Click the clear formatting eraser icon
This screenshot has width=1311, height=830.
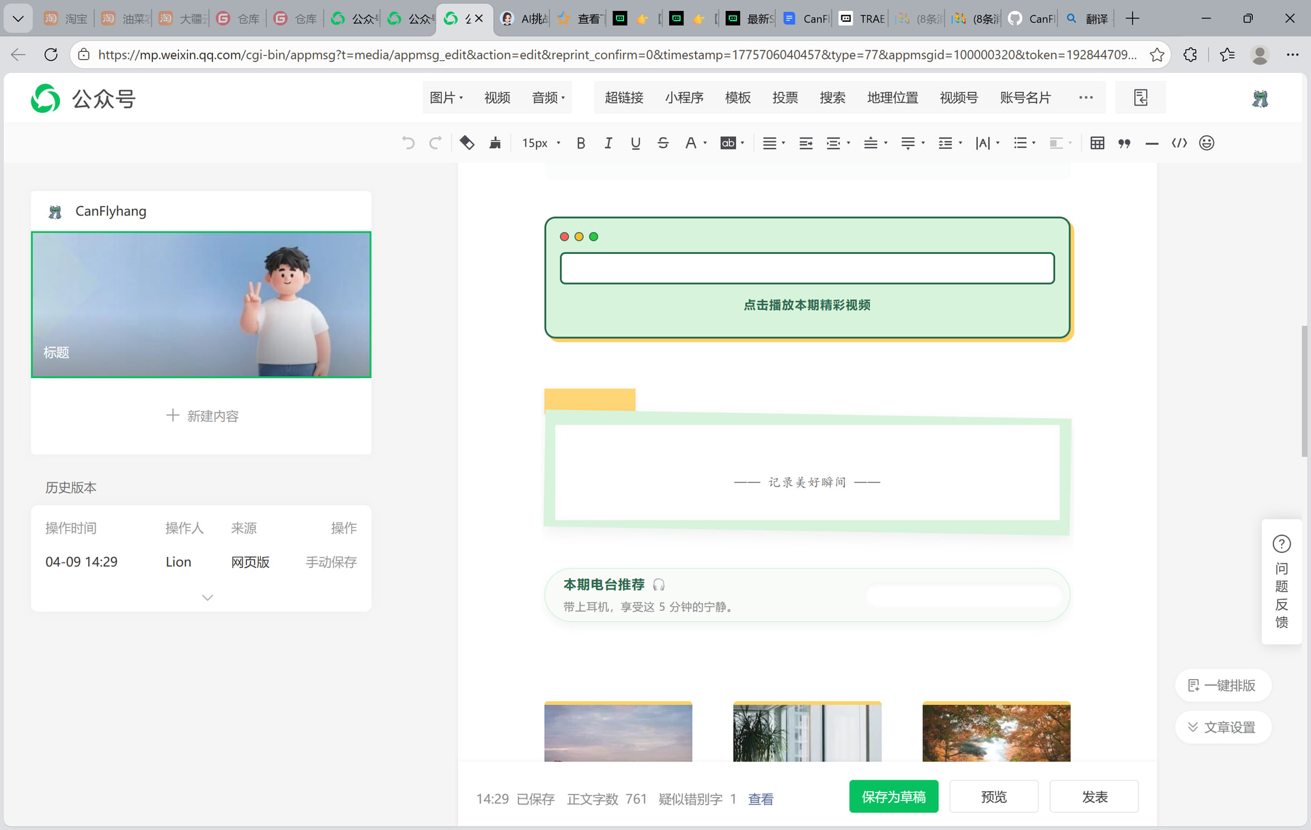(467, 143)
